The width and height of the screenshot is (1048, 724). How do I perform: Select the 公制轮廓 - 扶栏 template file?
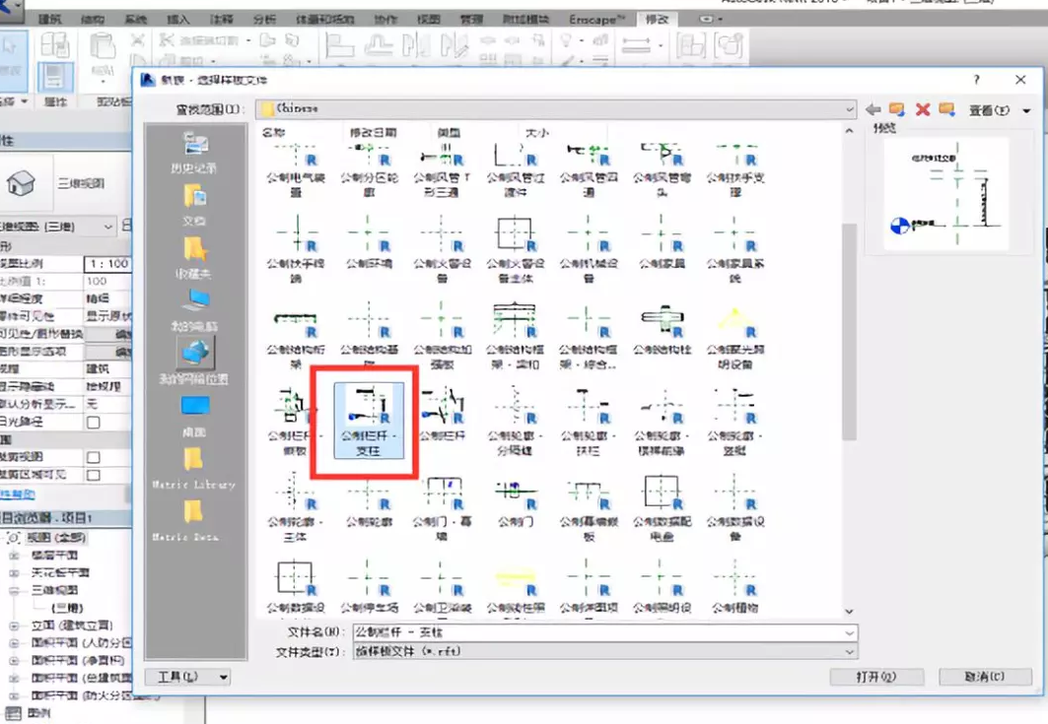pyautogui.click(x=589, y=420)
